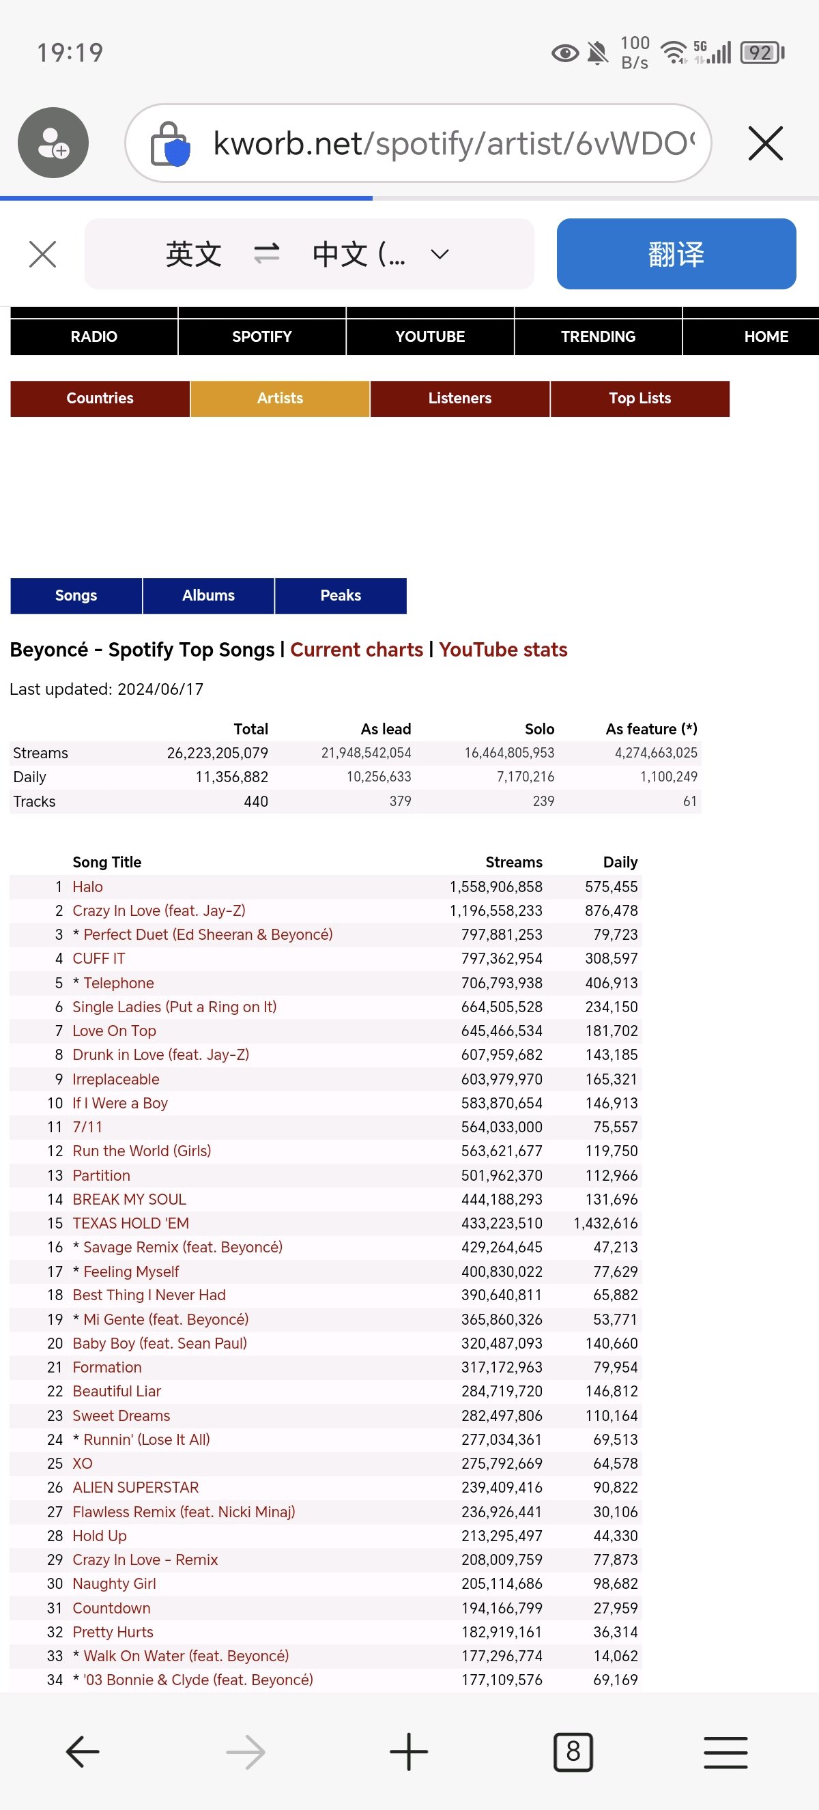819x1810 pixels.
Task: Tap the site security lock shield icon
Action: (170, 144)
